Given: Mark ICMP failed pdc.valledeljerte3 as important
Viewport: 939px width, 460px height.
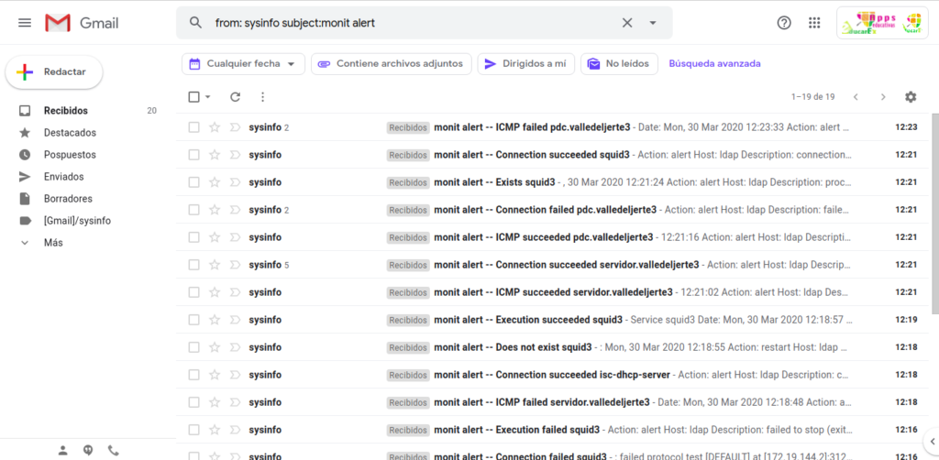Looking at the screenshot, I should point(235,127).
